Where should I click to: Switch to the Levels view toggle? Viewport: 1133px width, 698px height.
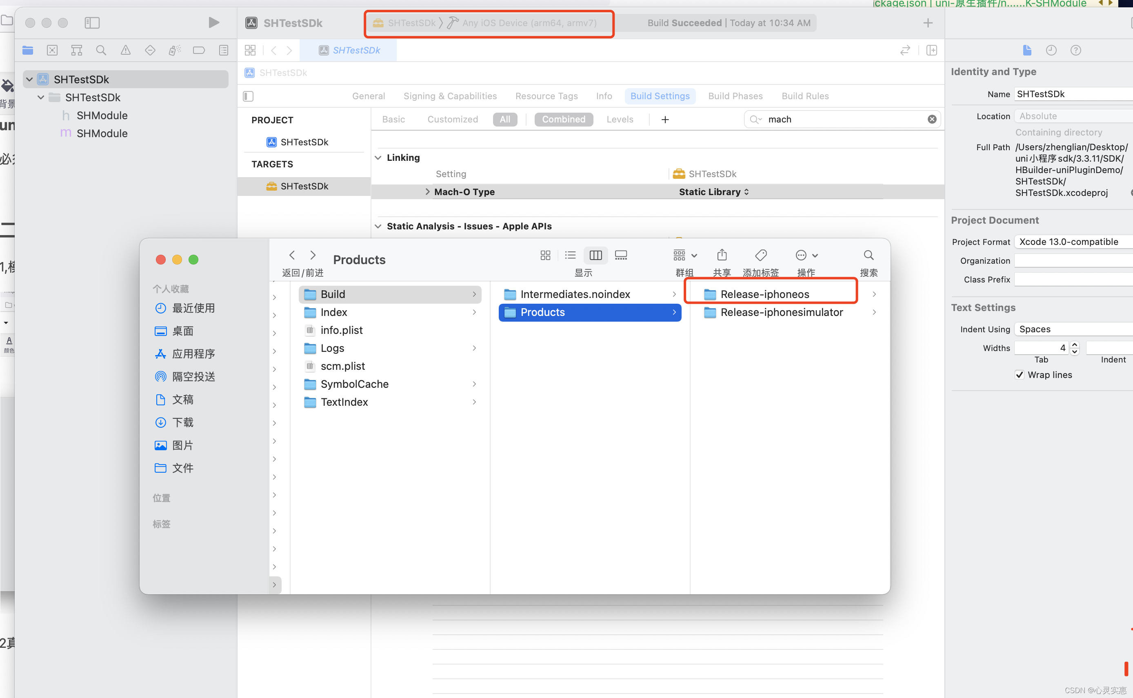[x=619, y=120]
